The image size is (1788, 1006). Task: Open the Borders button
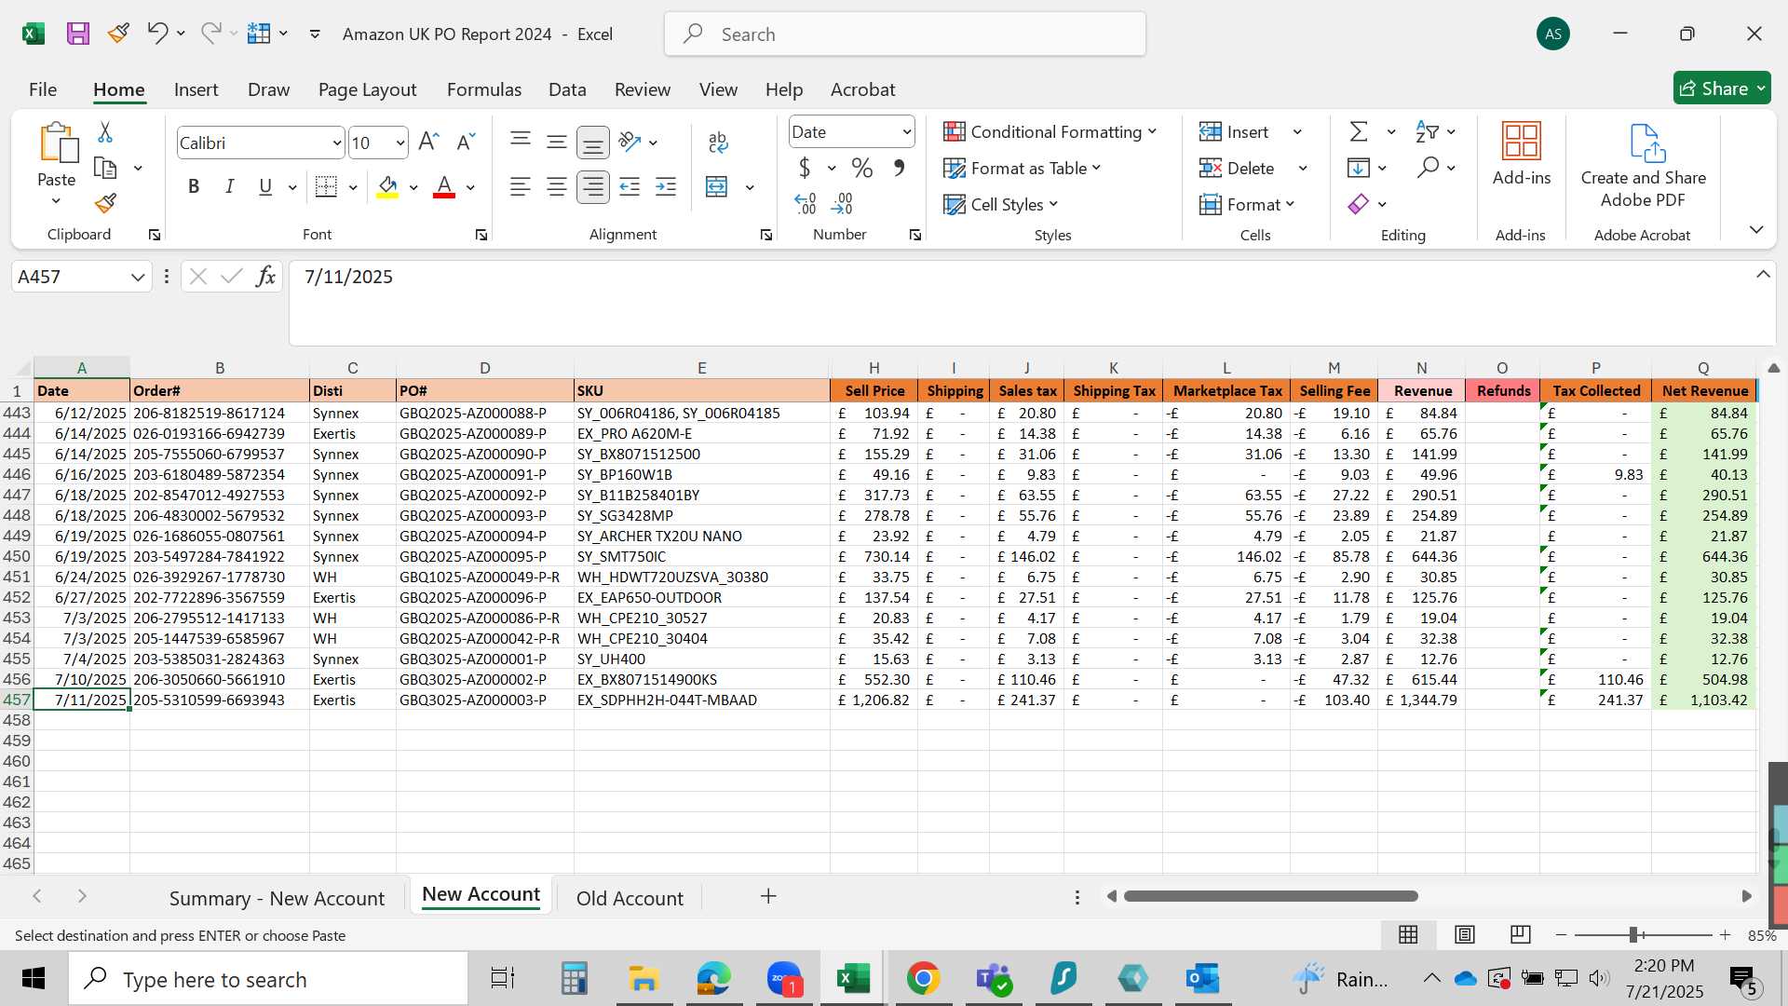click(x=326, y=186)
